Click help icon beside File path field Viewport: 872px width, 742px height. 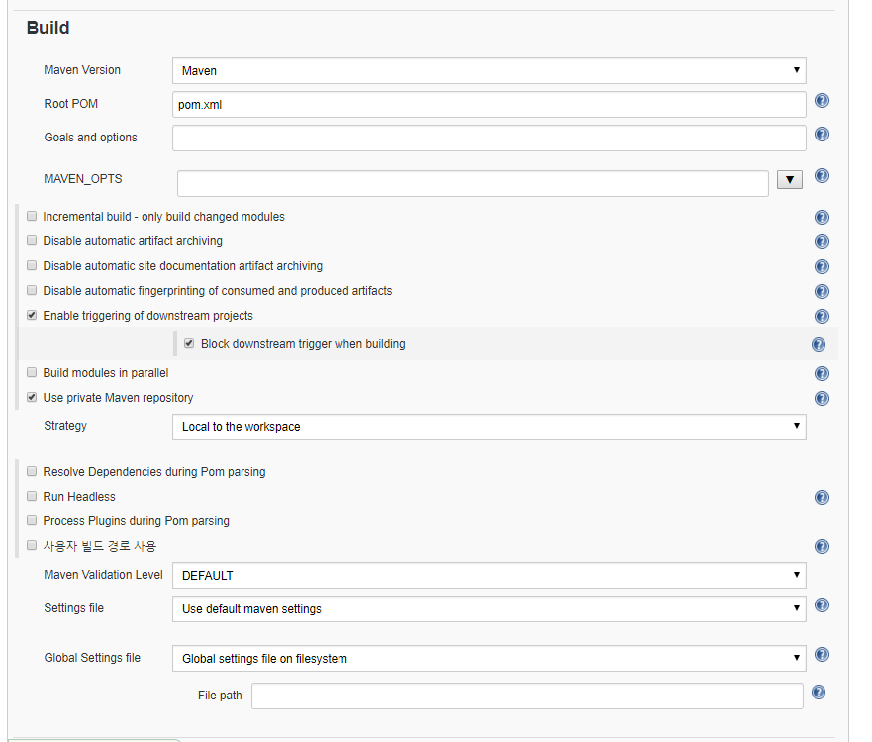tap(819, 694)
